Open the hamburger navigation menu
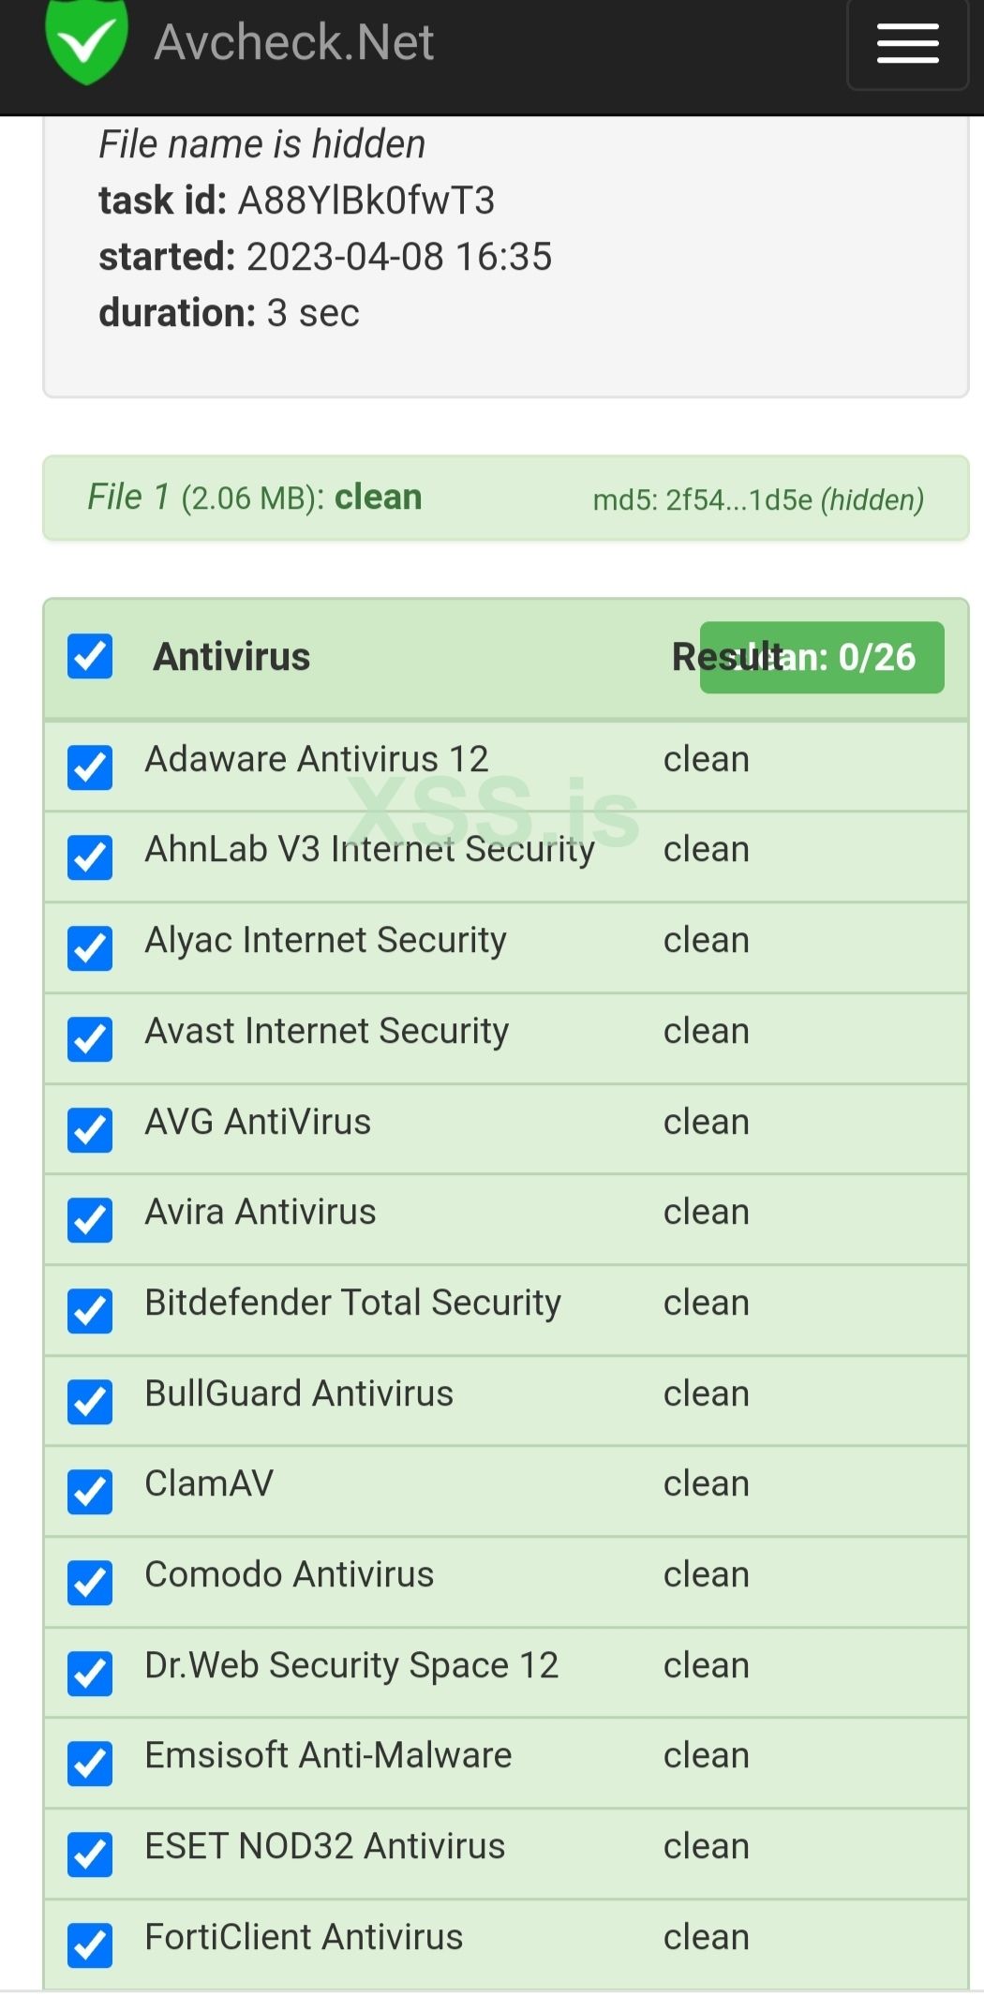984x2011 pixels. click(907, 44)
